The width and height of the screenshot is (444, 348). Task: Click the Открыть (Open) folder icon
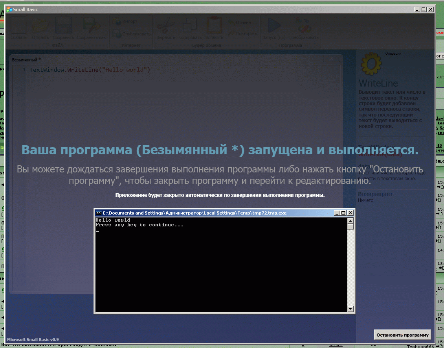pyautogui.click(x=40, y=26)
